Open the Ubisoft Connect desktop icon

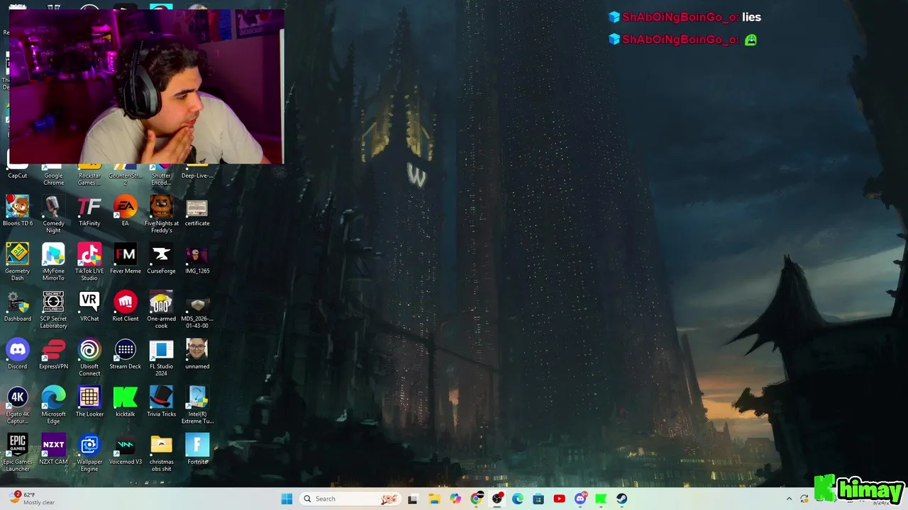tap(89, 350)
